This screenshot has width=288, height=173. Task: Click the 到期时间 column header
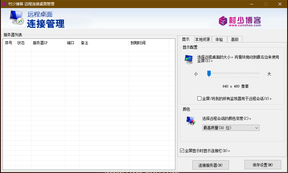[x=149, y=43]
